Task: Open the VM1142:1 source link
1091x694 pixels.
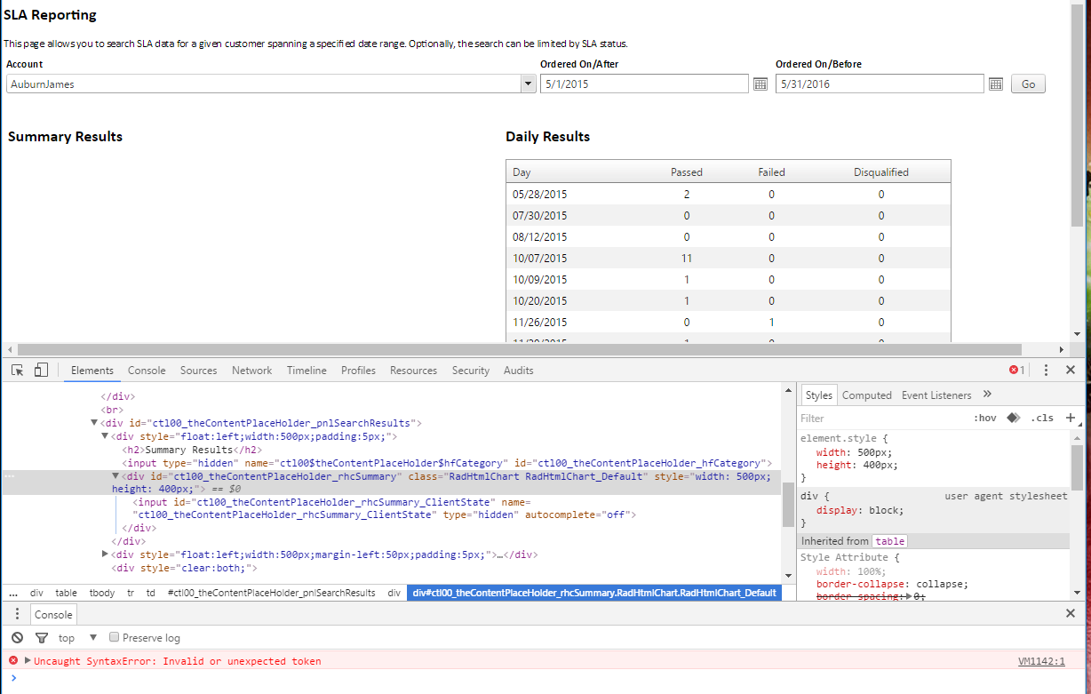Action: pos(1040,661)
